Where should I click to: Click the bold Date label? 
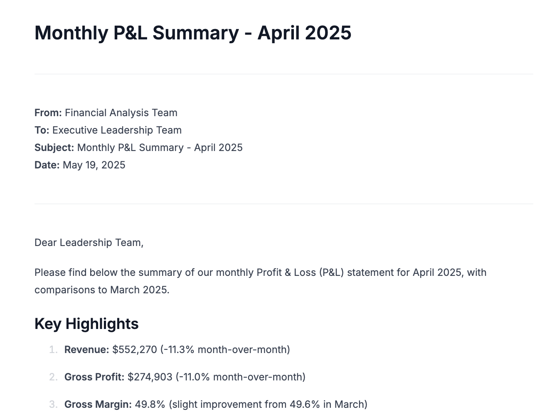coord(47,165)
